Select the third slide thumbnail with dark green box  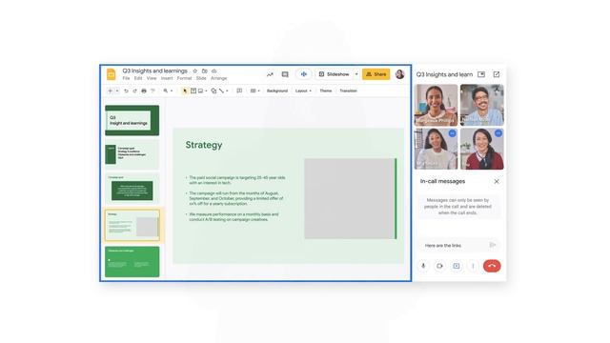tap(132, 189)
